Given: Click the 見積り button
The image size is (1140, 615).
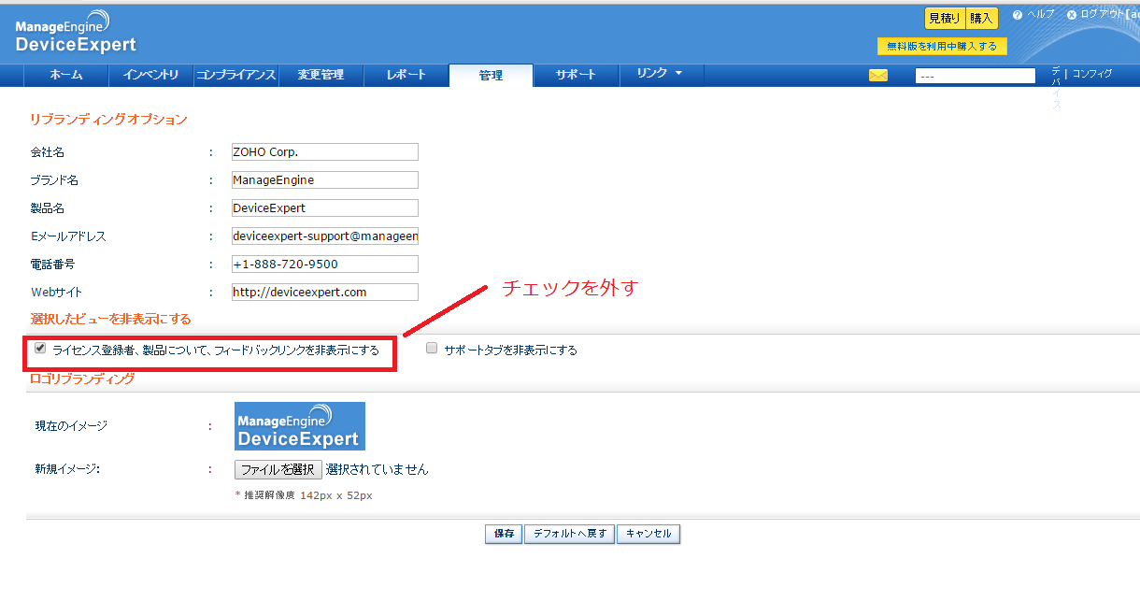Looking at the screenshot, I should 945,19.
